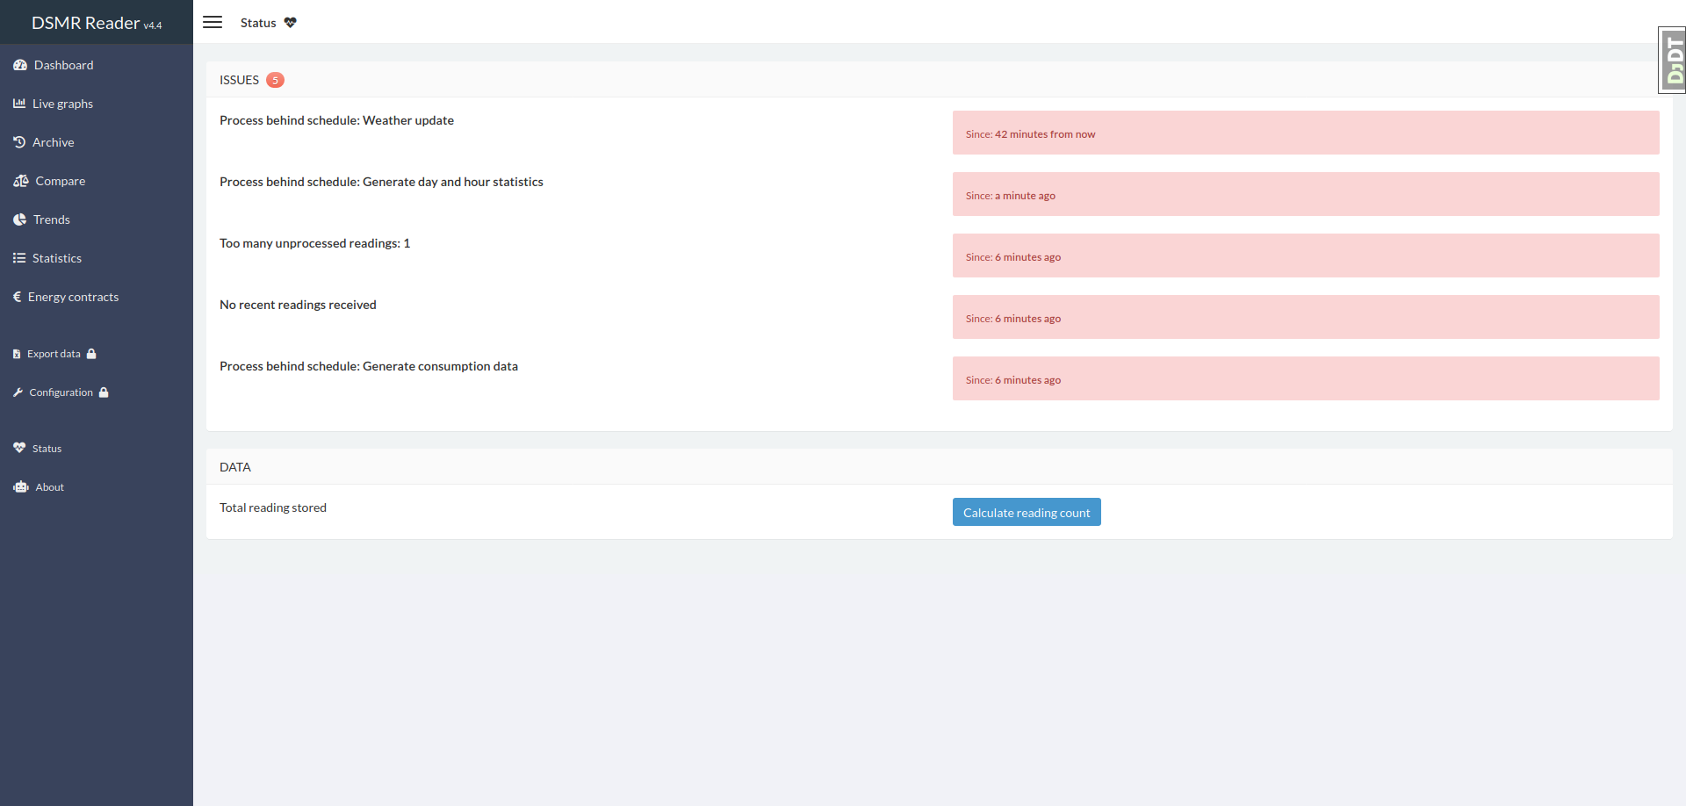This screenshot has height=806, width=1686.
Task: Click the lock icon beside Configuration
Action: tap(104, 392)
